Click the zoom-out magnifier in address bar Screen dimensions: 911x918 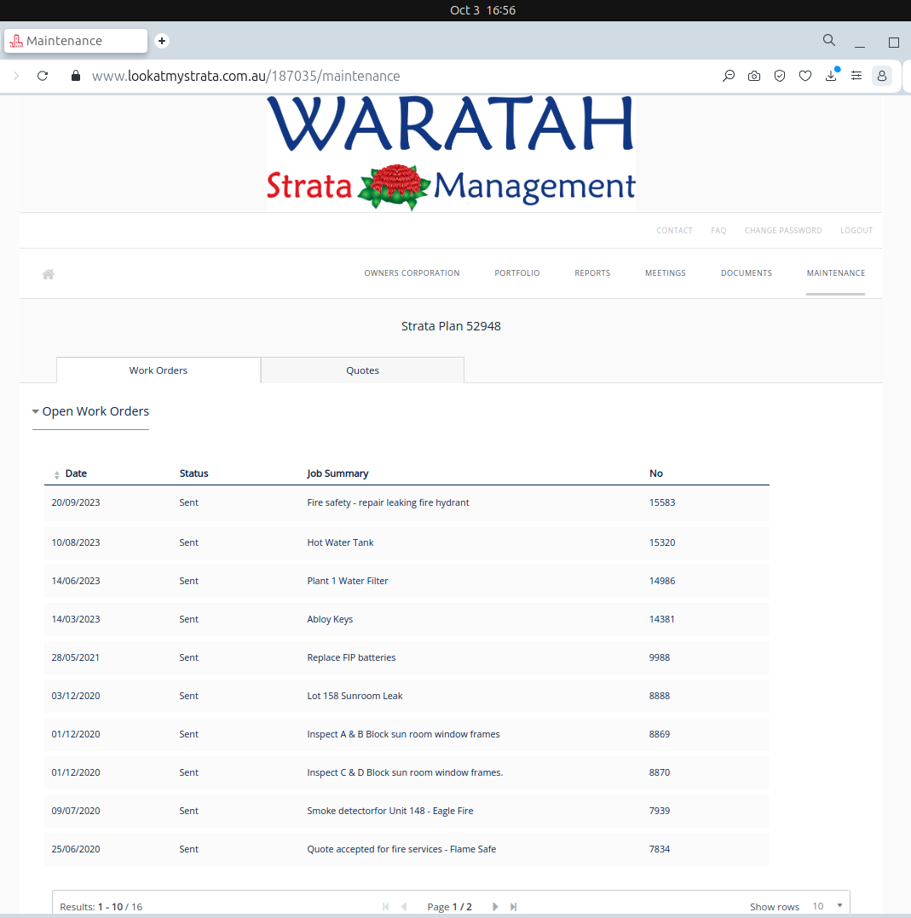[729, 76]
